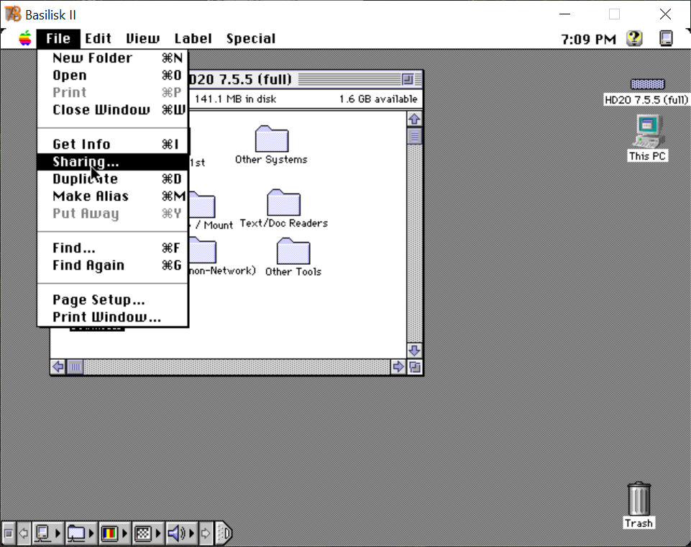Select the Other Tools folder icon

293,251
